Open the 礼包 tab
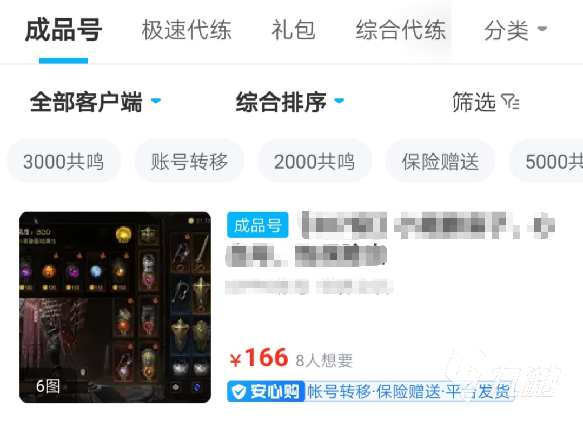 point(293,30)
